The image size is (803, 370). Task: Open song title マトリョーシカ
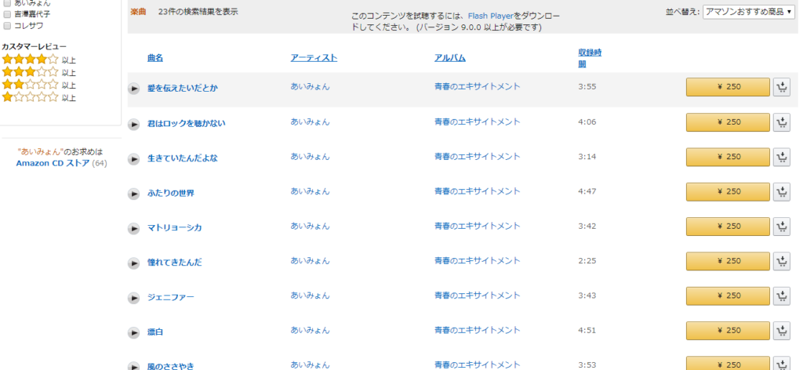coord(175,228)
